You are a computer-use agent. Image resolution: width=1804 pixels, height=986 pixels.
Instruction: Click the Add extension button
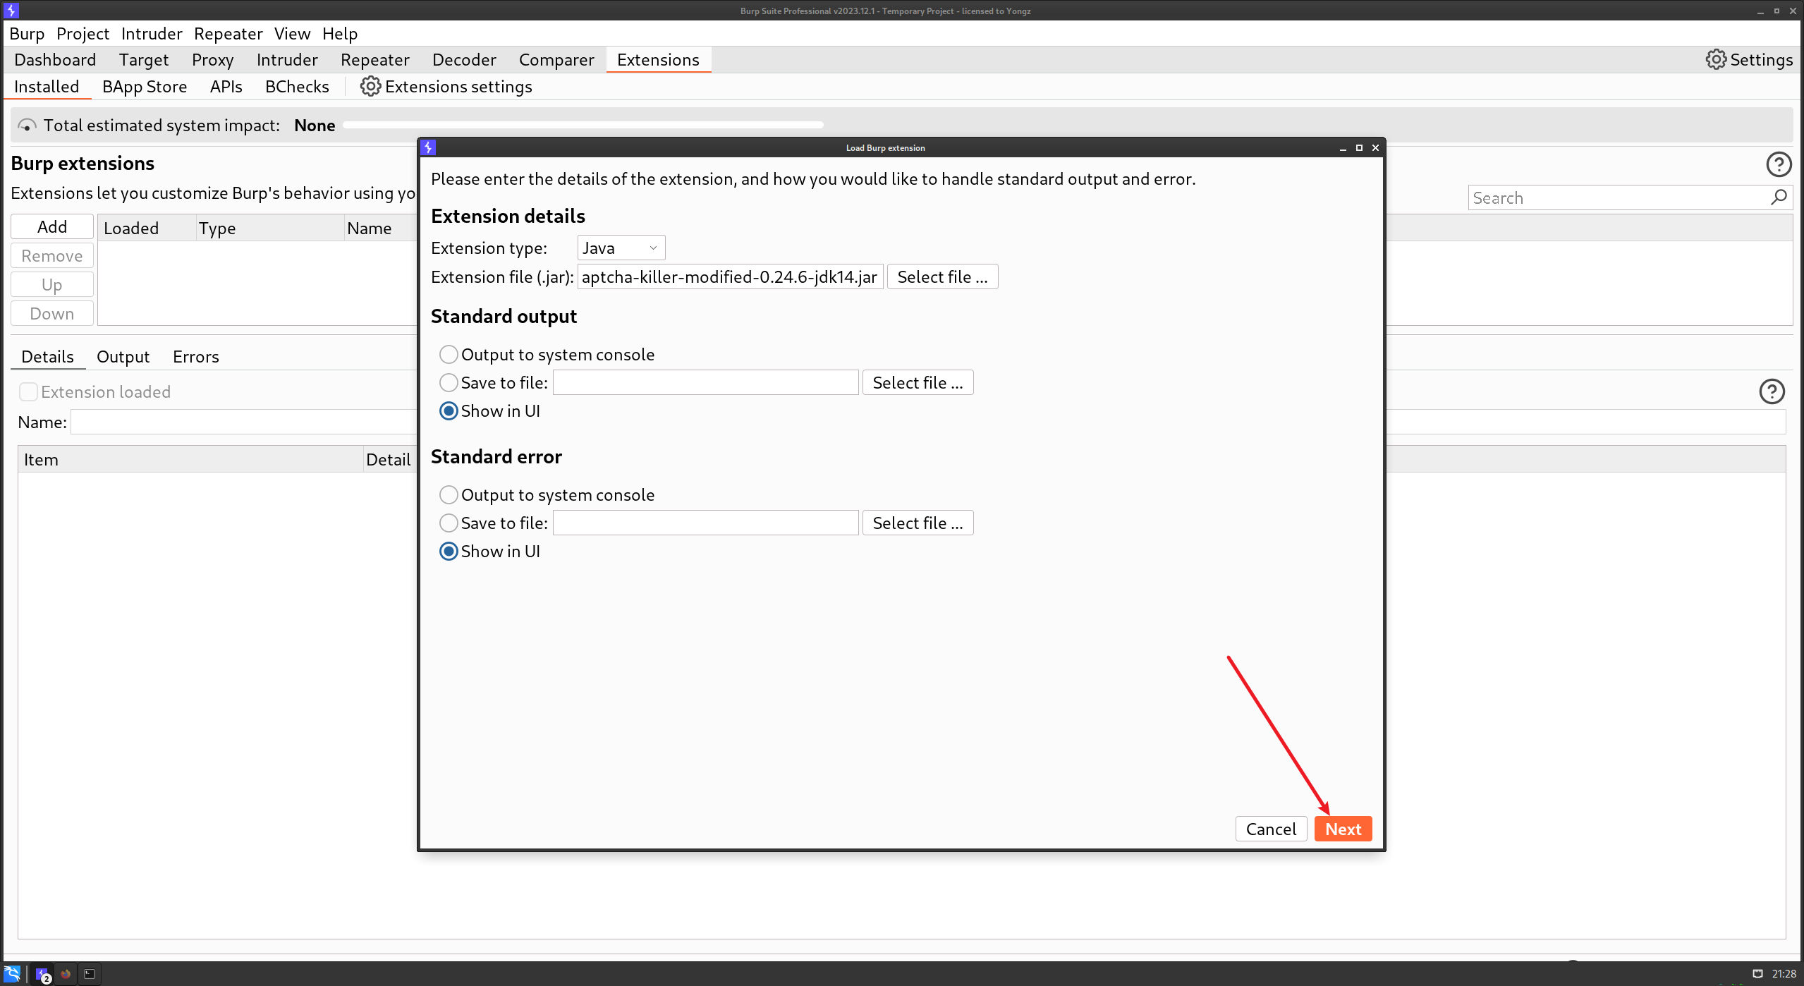click(x=52, y=226)
